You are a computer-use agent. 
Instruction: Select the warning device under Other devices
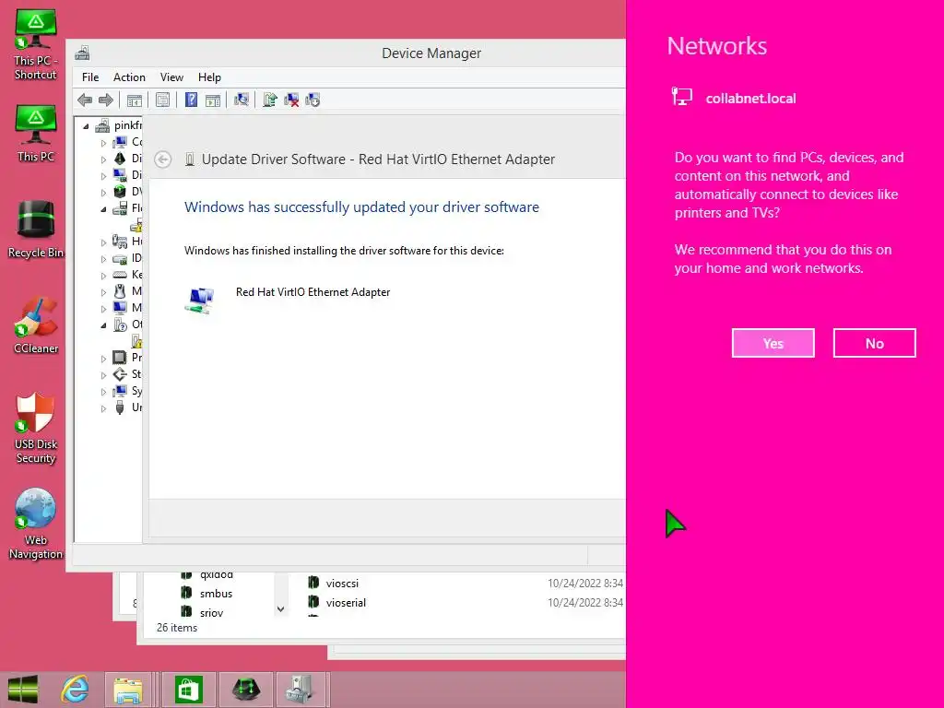click(x=136, y=342)
